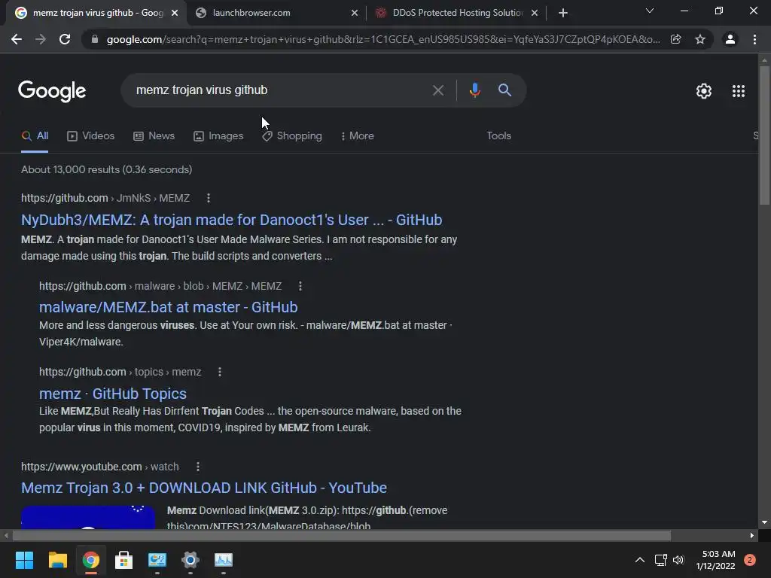Screen dimensions: 771x578
Task: Open Windows Start menu
Action: 24,560
